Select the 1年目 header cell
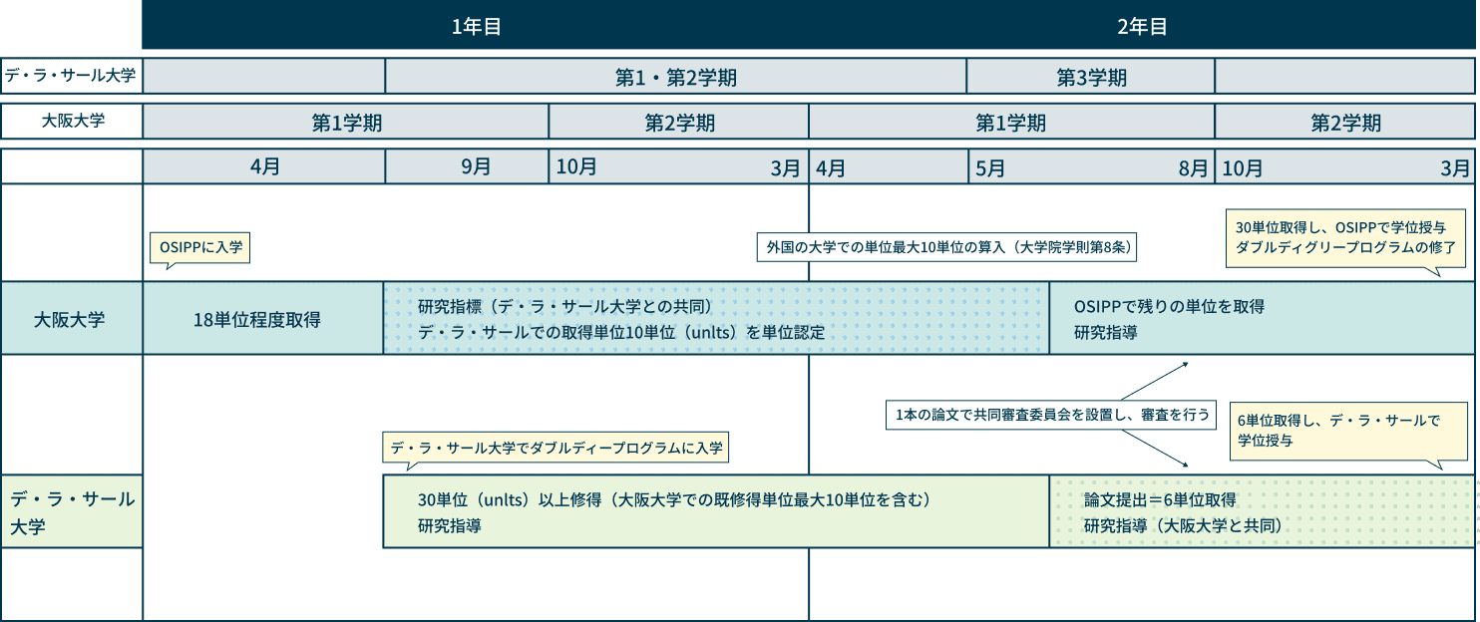Screen dimensions: 1480x622 [477, 27]
